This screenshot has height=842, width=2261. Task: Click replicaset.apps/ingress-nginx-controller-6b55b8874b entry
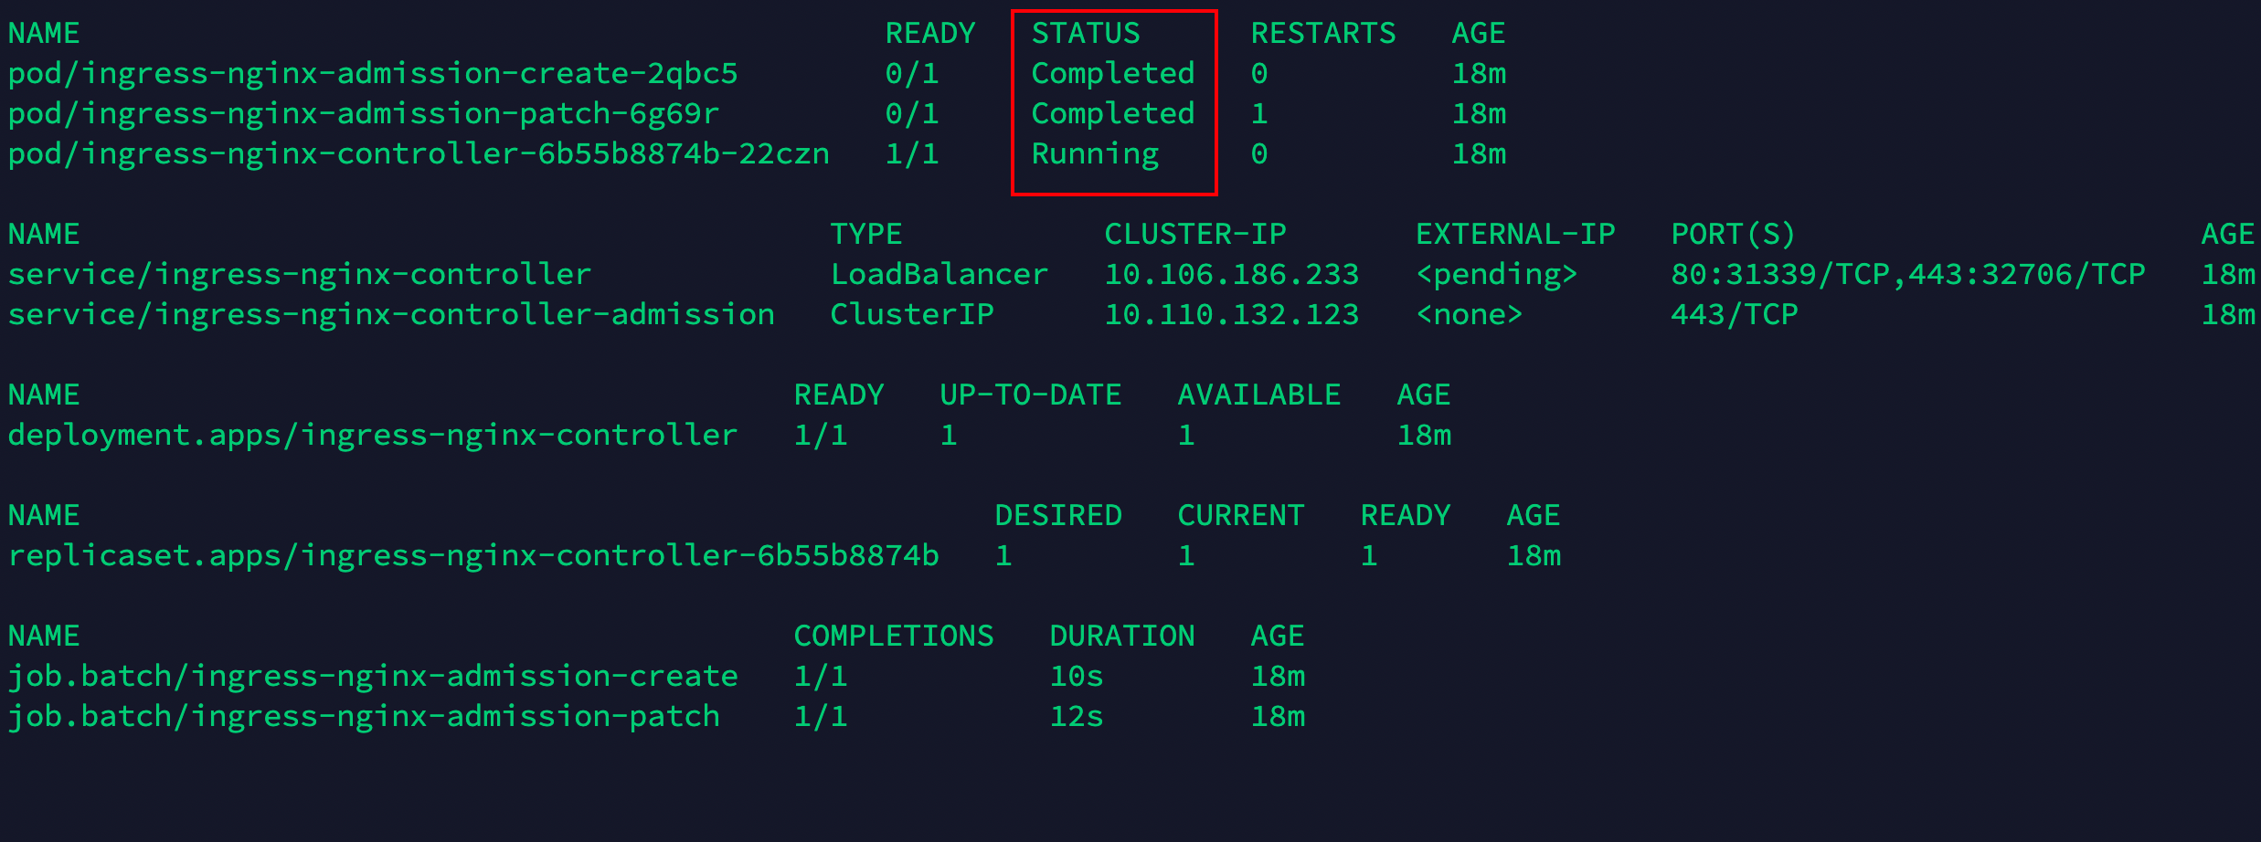coord(473,555)
